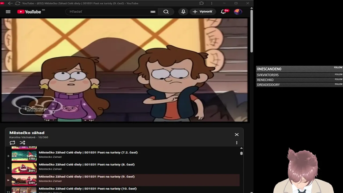The image size is (343, 193).
Task: Open the playlist three-dot options menu
Action: [x=237, y=143]
